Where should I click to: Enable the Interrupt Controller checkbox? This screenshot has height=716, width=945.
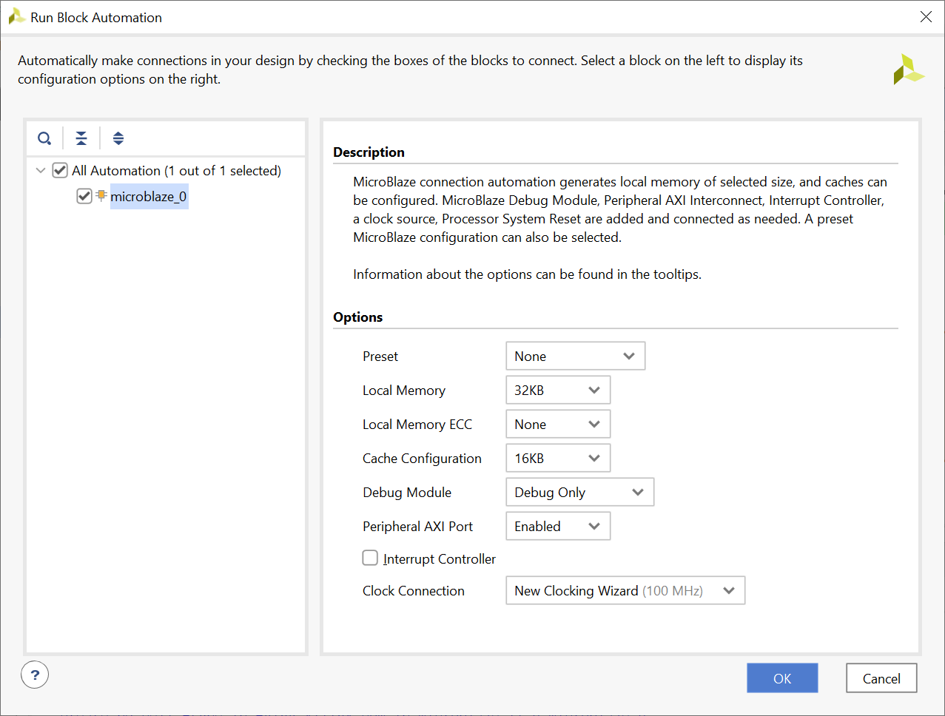(370, 558)
